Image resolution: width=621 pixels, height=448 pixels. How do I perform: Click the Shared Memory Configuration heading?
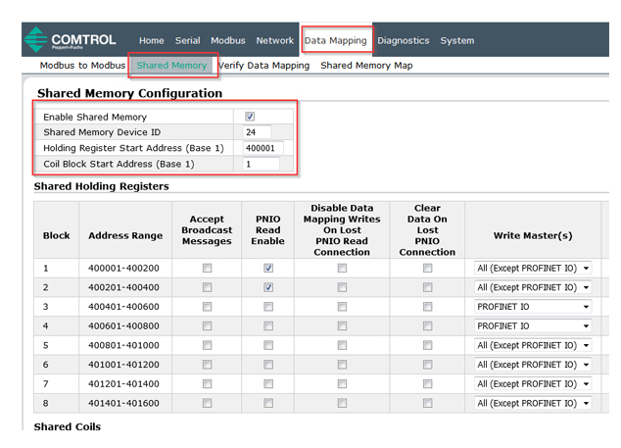click(129, 93)
